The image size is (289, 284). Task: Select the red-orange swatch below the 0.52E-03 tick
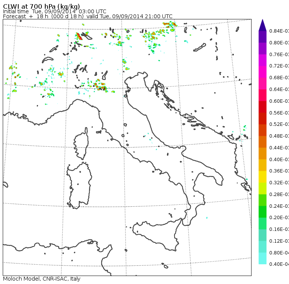pos(262,130)
